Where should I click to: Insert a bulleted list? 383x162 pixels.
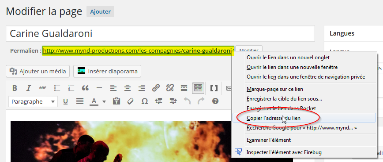[x=57, y=88]
